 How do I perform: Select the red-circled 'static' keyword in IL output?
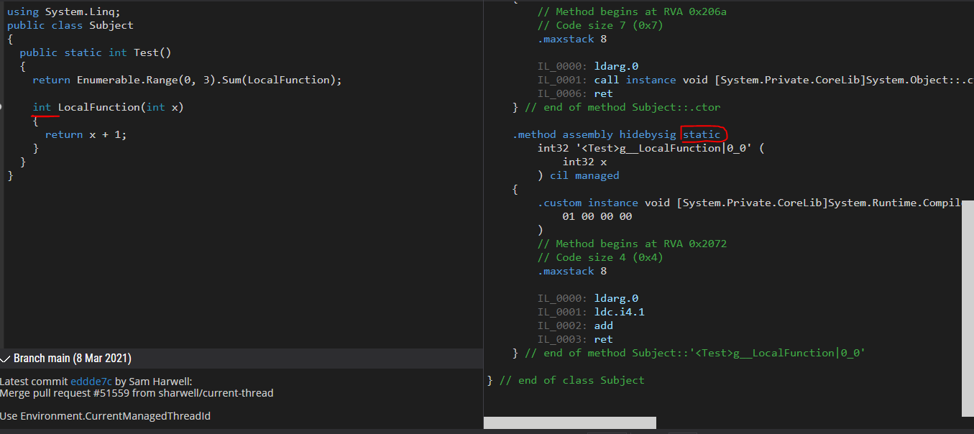tap(702, 134)
